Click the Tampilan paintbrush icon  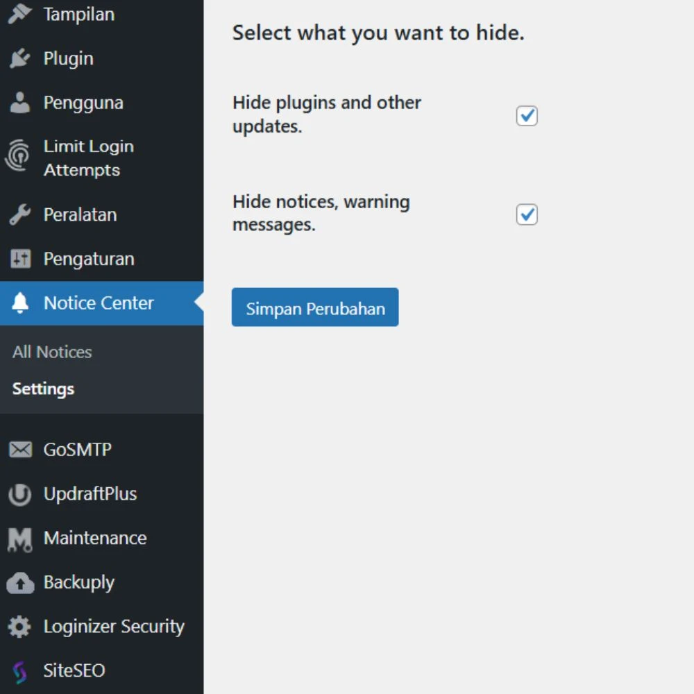point(20,14)
